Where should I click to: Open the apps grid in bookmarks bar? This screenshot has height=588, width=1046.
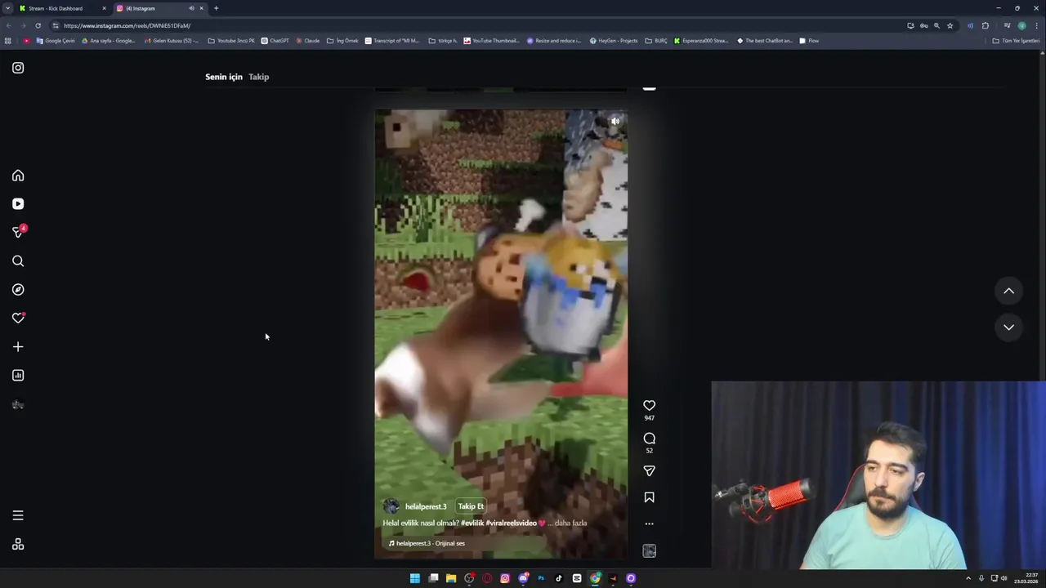point(8,41)
